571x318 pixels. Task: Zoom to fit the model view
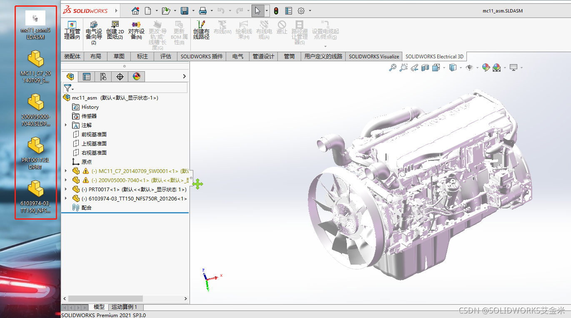pos(392,68)
